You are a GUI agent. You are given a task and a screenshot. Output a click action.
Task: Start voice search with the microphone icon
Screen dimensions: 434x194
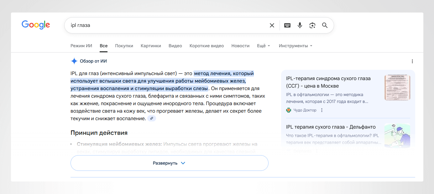coord(300,25)
